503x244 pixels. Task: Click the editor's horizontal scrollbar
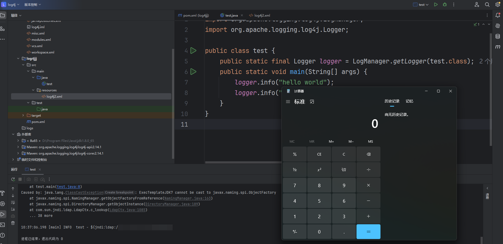(242, 162)
